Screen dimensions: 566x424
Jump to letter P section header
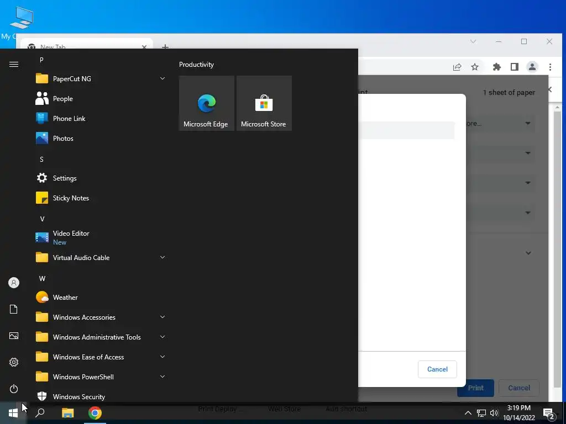(x=41, y=60)
